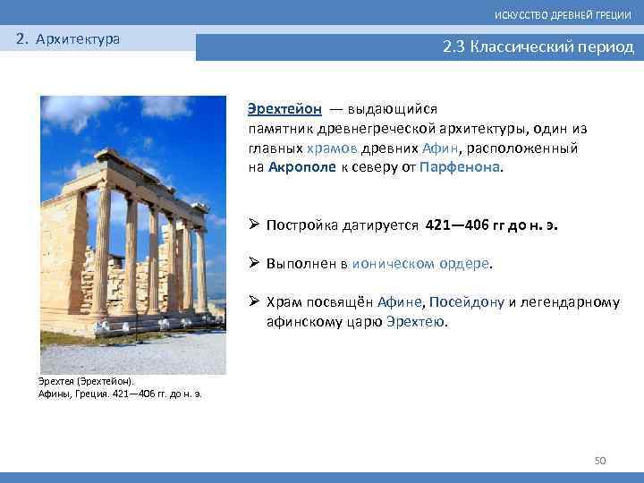Open the Эрехтейон hyperlink
This screenshot has height=483, width=644.
coord(284,109)
